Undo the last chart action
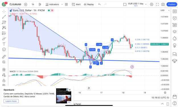Screen dimensions: 178x107 100,5
